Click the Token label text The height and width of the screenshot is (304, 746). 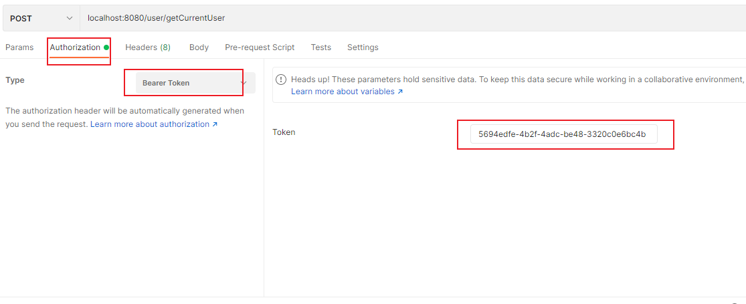pyautogui.click(x=284, y=132)
